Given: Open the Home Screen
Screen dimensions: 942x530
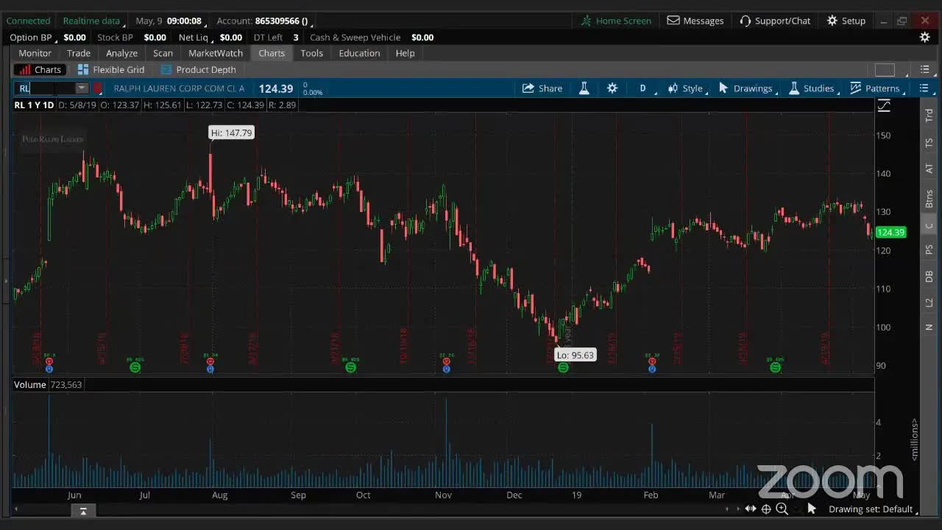Looking at the screenshot, I should 616,21.
